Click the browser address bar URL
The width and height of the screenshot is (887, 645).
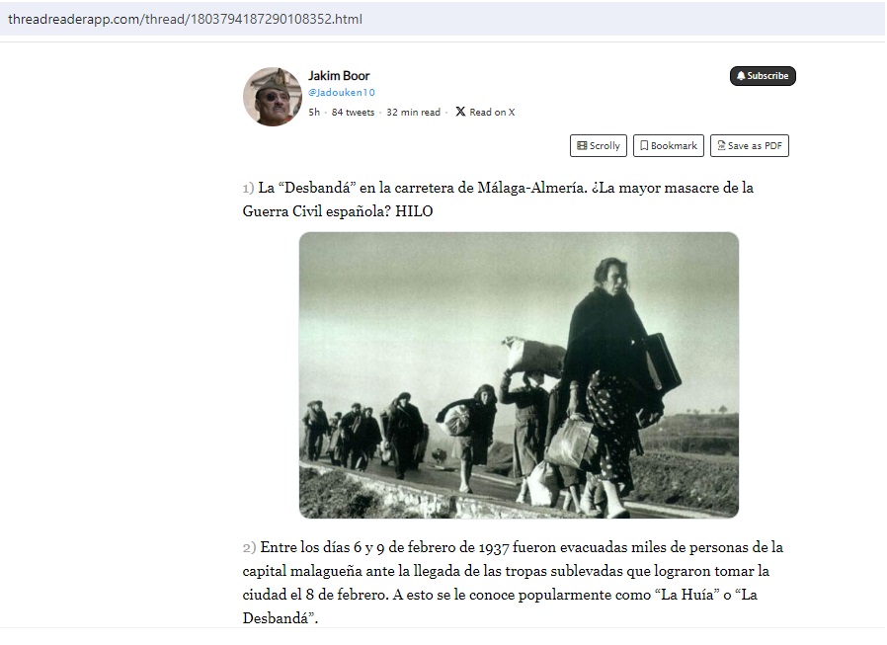tap(185, 19)
